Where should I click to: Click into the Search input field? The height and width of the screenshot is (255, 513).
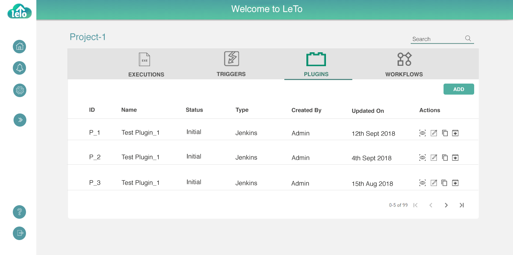437,39
